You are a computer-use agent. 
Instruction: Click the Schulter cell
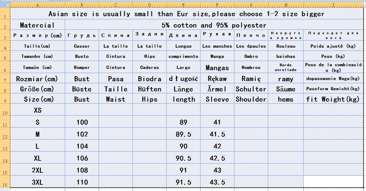tap(251, 89)
